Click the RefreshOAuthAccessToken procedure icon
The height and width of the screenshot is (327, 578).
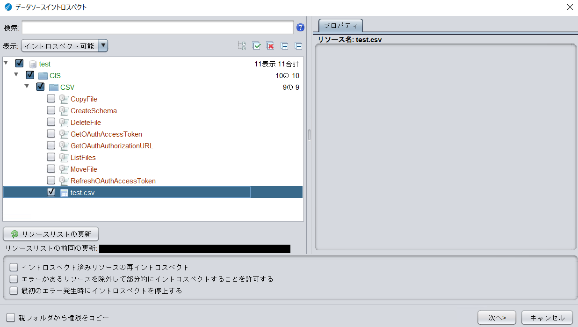click(64, 181)
